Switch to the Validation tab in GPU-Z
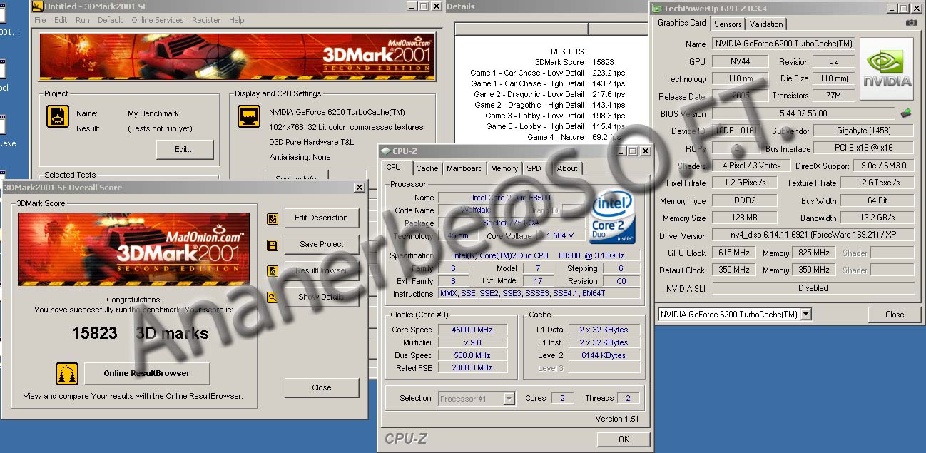 [x=767, y=24]
